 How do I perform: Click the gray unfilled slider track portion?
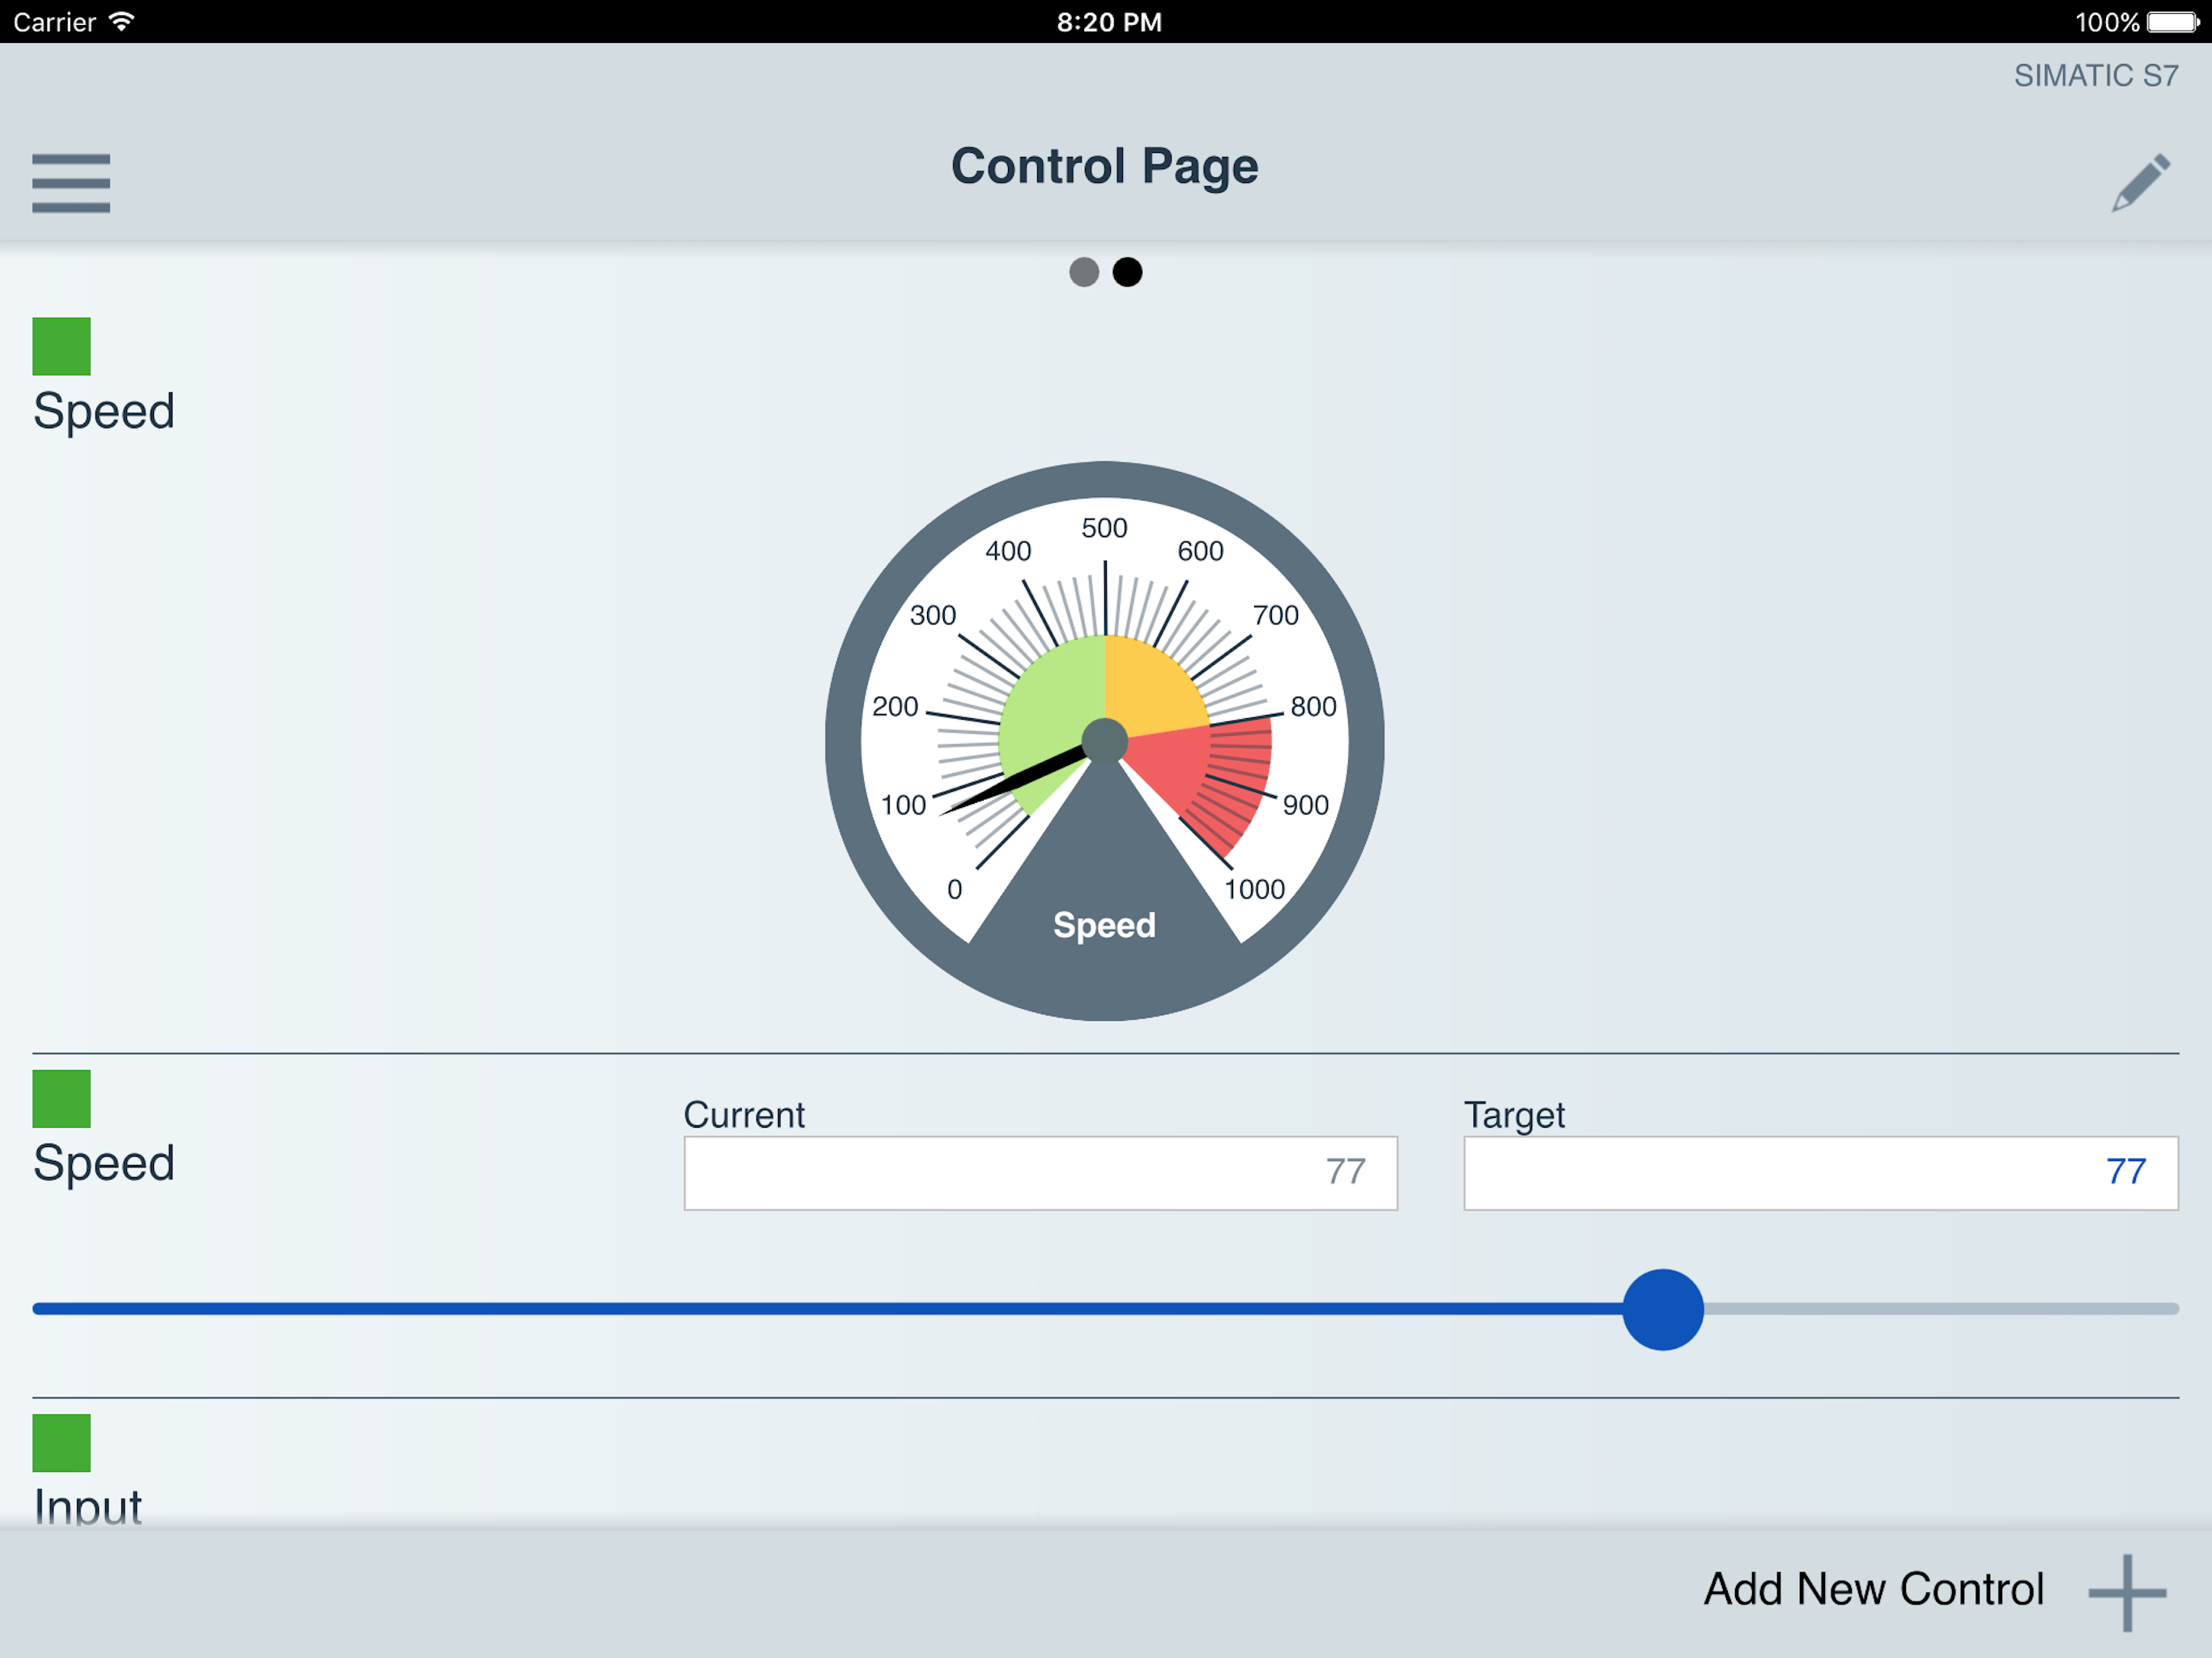(x=1940, y=1309)
